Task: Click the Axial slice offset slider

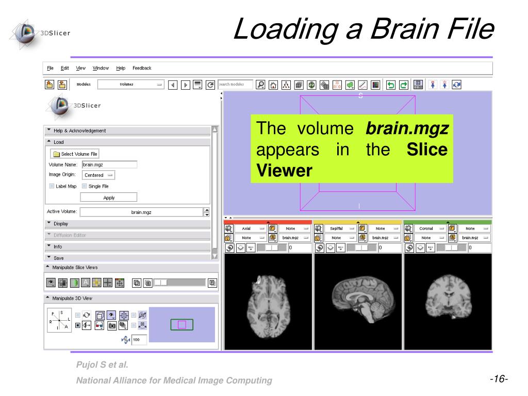Action: [x=272, y=248]
